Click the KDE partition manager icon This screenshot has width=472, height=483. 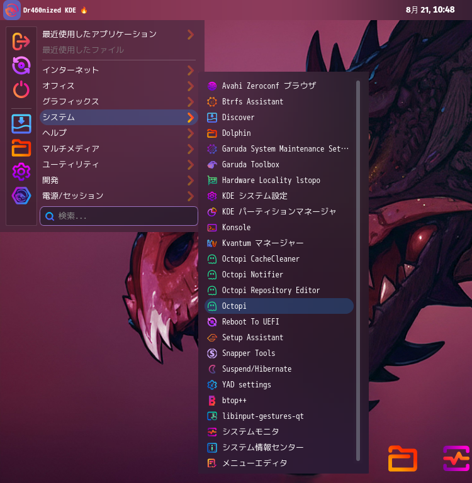(212, 211)
